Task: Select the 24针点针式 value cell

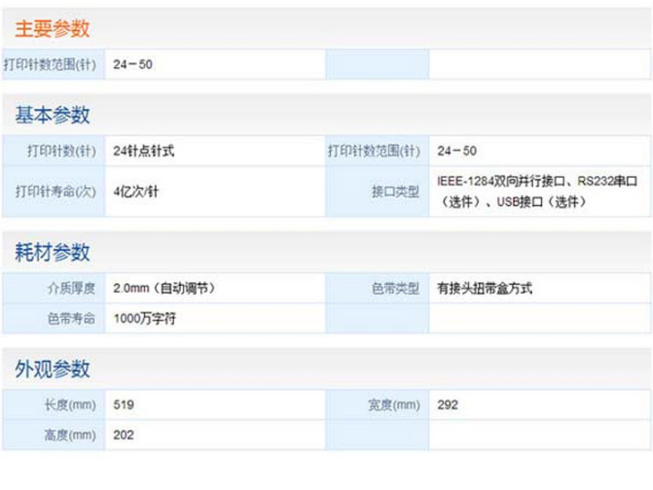Action: 144,152
